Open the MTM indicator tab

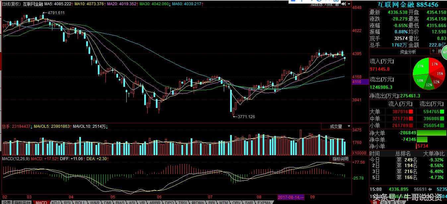tap(224, 202)
